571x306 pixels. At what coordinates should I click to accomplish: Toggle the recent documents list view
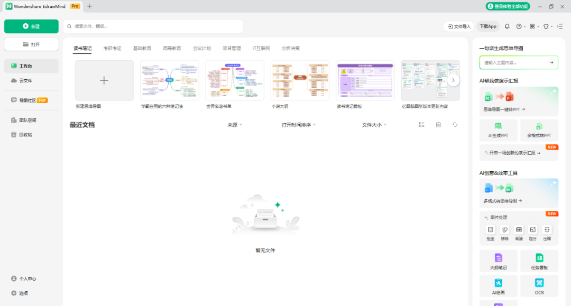click(x=421, y=125)
